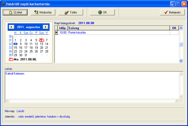Viewport: 188px width, 126px height.
Task: Select August 30 in the calendar
Action: (21, 55)
